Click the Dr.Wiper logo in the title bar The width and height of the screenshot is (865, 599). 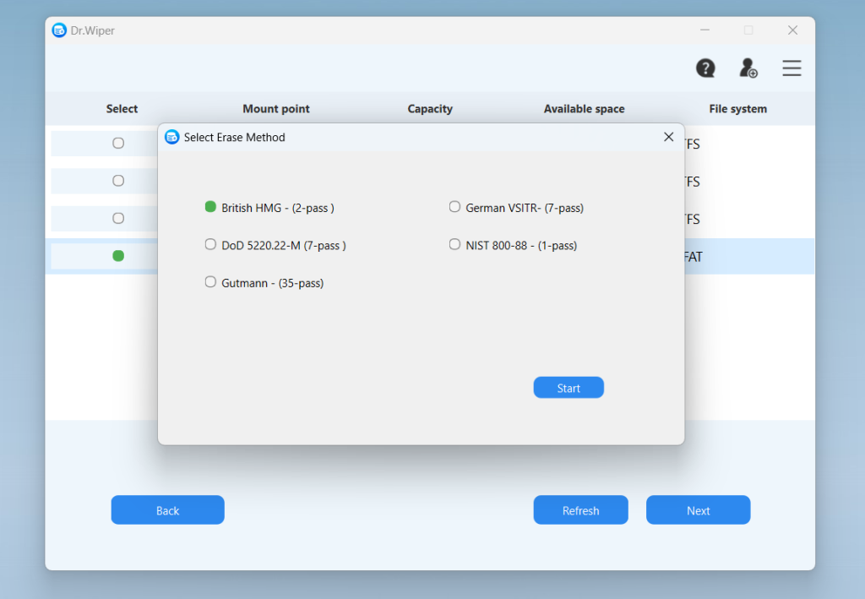[x=59, y=30]
